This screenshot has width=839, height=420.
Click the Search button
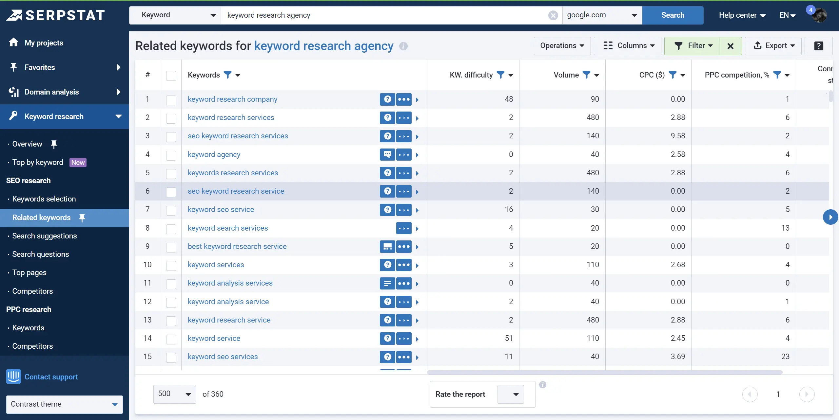click(x=673, y=15)
